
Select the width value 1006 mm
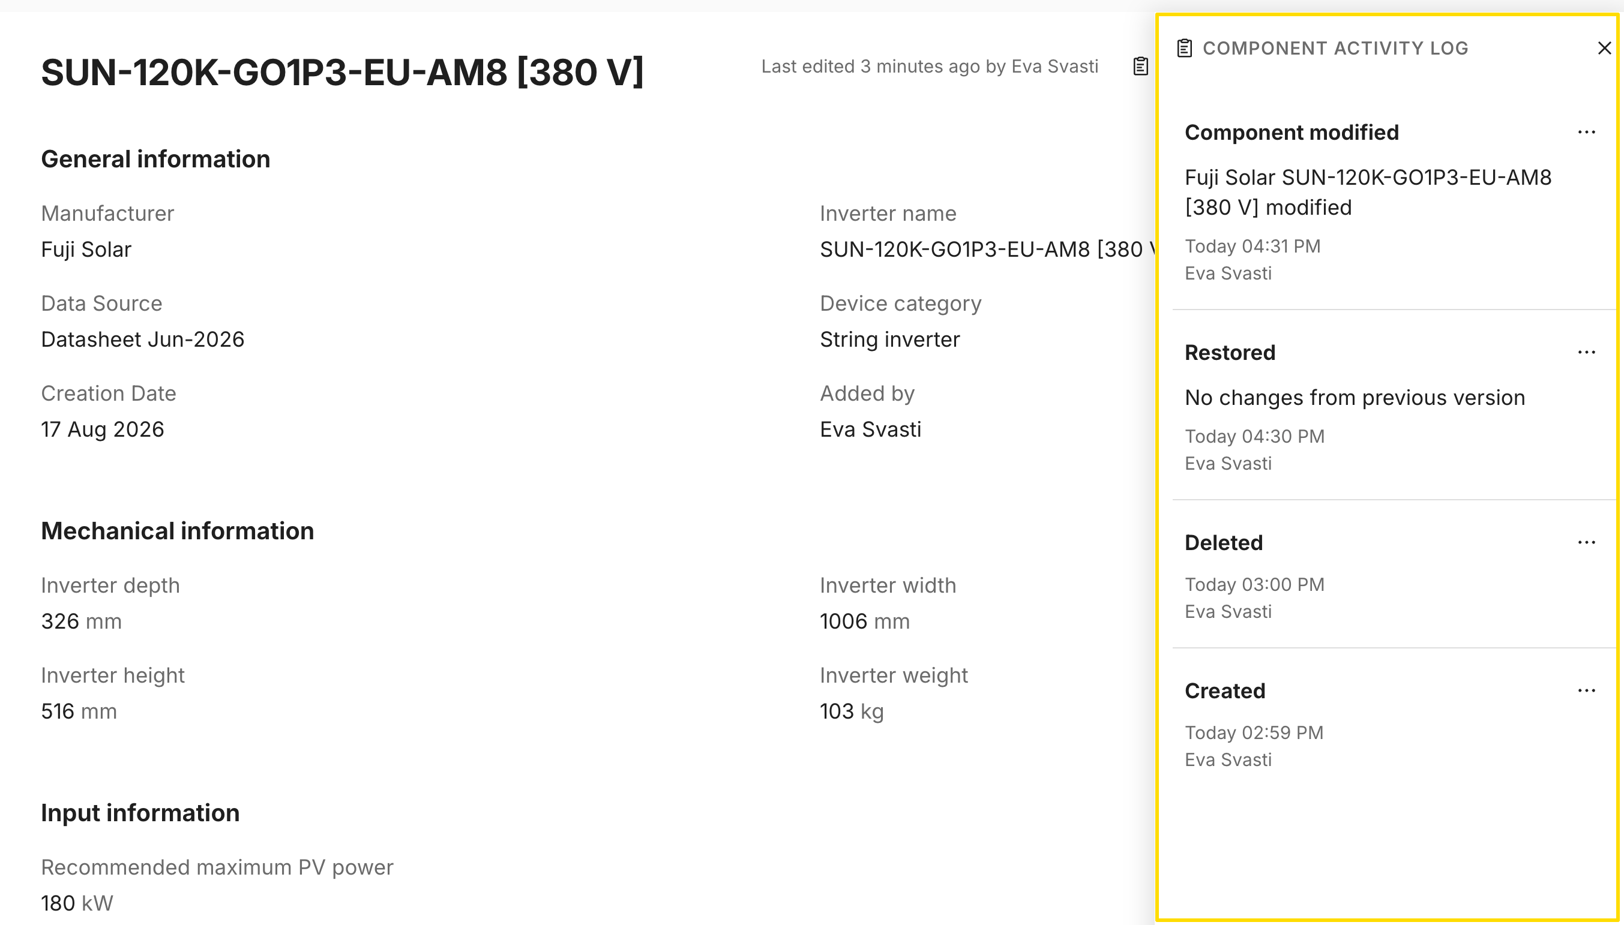click(x=864, y=622)
